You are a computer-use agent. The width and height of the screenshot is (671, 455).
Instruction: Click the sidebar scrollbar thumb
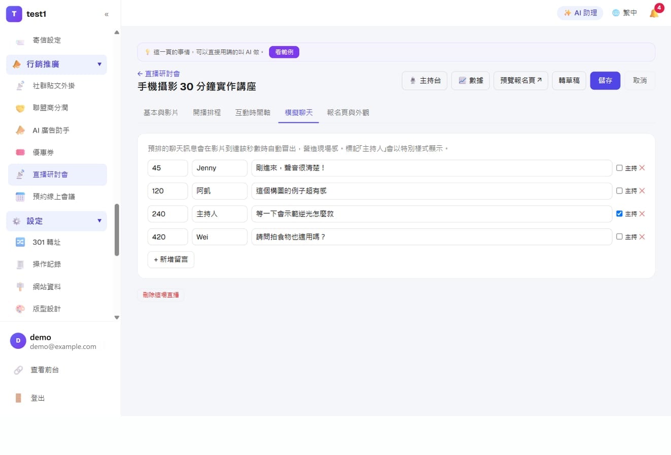click(117, 230)
